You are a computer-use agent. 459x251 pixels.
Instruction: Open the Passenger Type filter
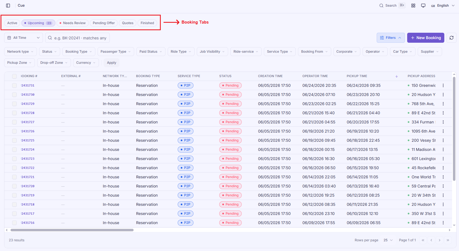(x=116, y=52)
